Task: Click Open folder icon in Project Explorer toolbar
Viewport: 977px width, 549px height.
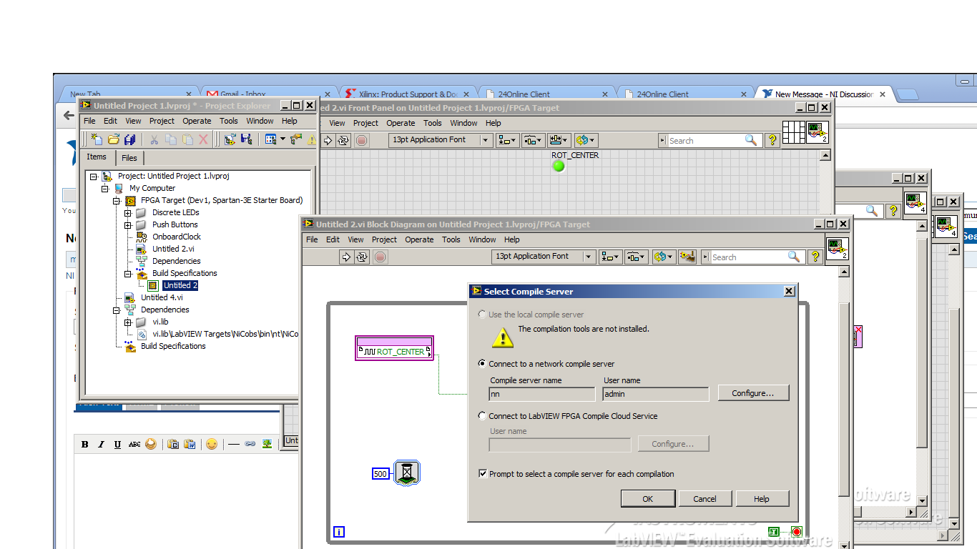Action: [113, 139]
